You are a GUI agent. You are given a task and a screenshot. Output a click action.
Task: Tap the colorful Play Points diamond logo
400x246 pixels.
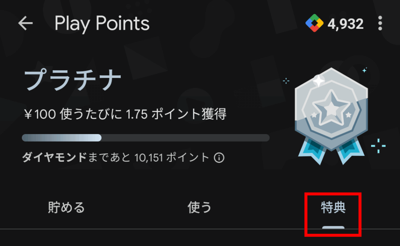click(x=314, y=23)
